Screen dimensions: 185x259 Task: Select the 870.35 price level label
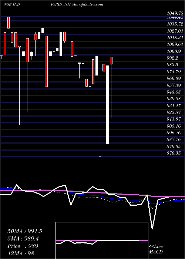tap(174, 153)
